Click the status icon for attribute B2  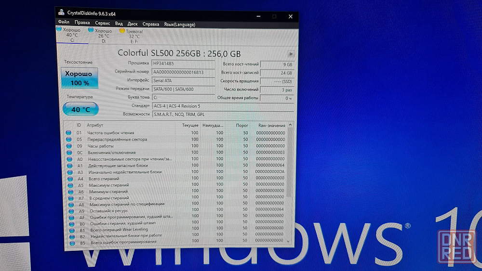pyautogui.click(x=72, y=237)
